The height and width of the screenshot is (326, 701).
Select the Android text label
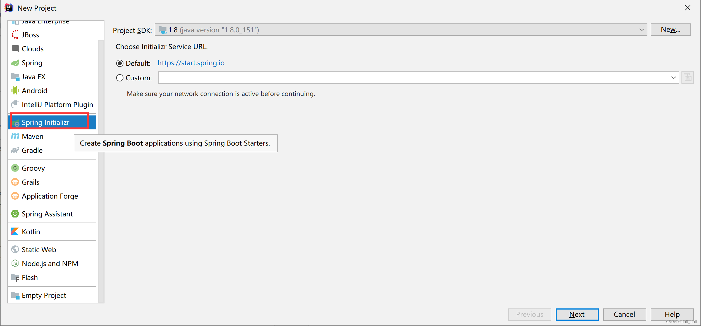[x=35, y=91]
